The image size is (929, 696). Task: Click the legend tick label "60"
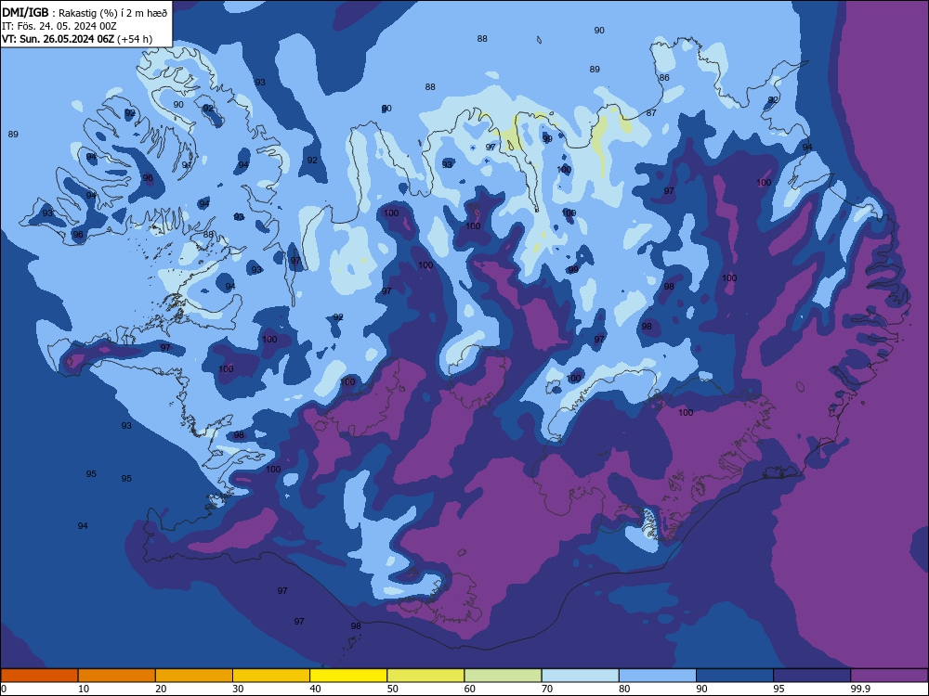pos(470,689)
